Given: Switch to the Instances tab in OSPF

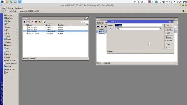Looking at the screenshot, I should point(100,23).
